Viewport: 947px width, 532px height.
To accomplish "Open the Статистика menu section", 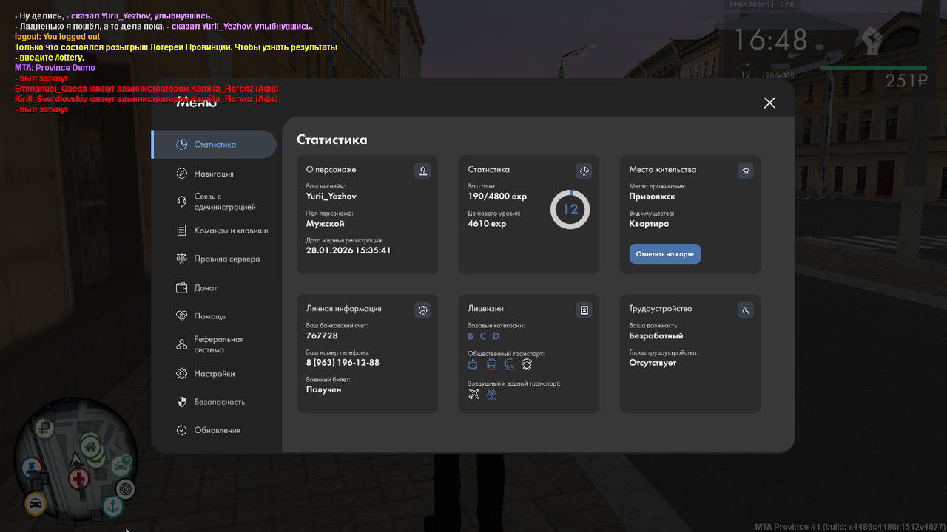I will point(215,145).
